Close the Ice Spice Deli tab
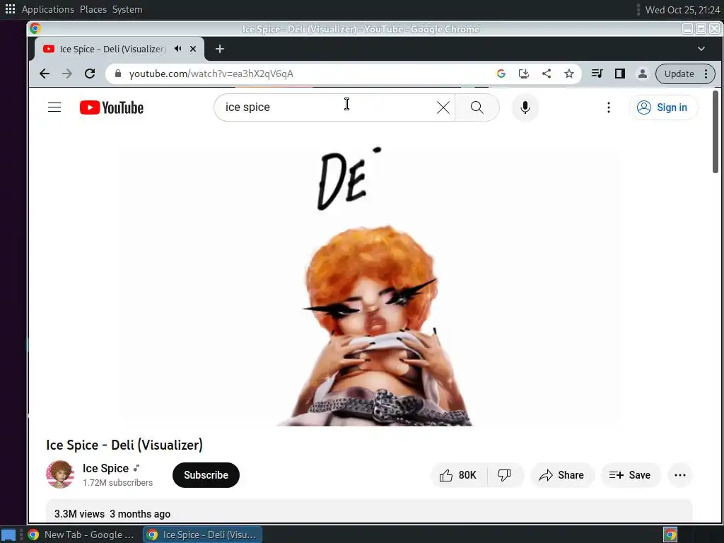The height and width of the screenshot is (543, 724). pos(193,49)
